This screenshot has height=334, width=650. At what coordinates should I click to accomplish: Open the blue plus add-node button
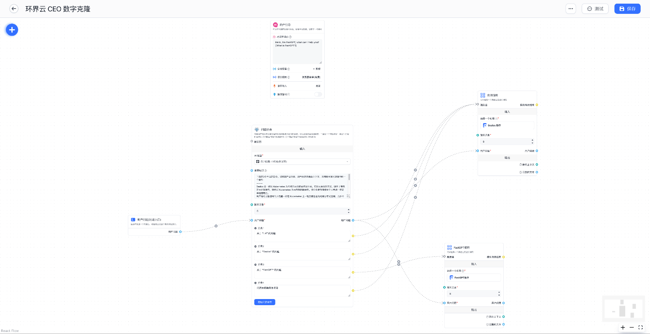[x=12, y=30]
